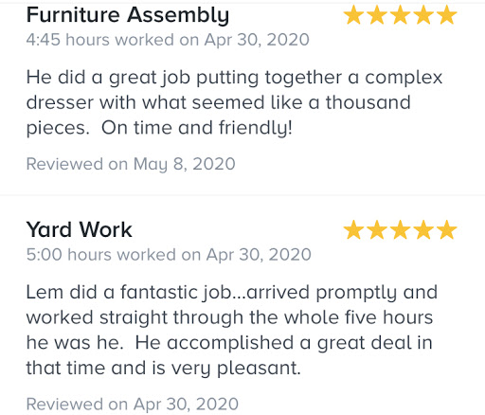Click 'that time and is very pleasant' line

click(163, 369)
